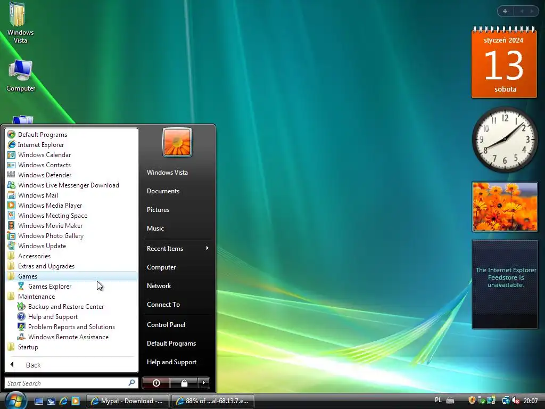Open the Windows Vista desktop folder icon
545x409 pixels.
pyautogui.click(x=20, y=22)
